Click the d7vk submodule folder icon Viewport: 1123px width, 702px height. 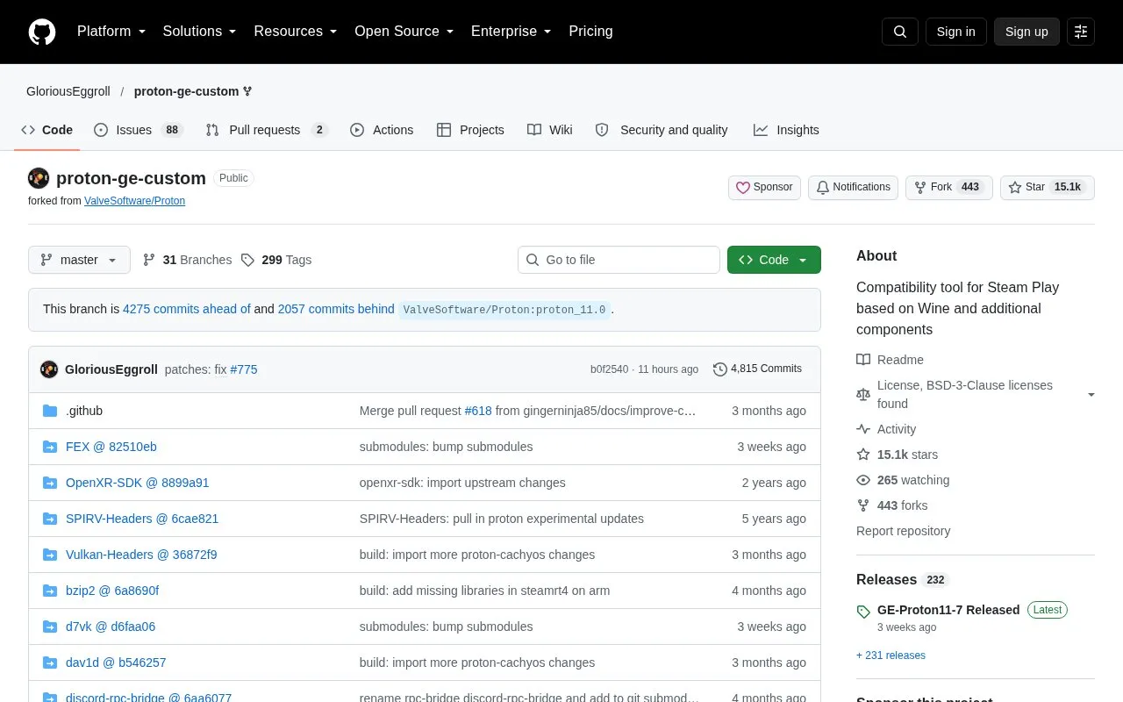pos(50,627)
